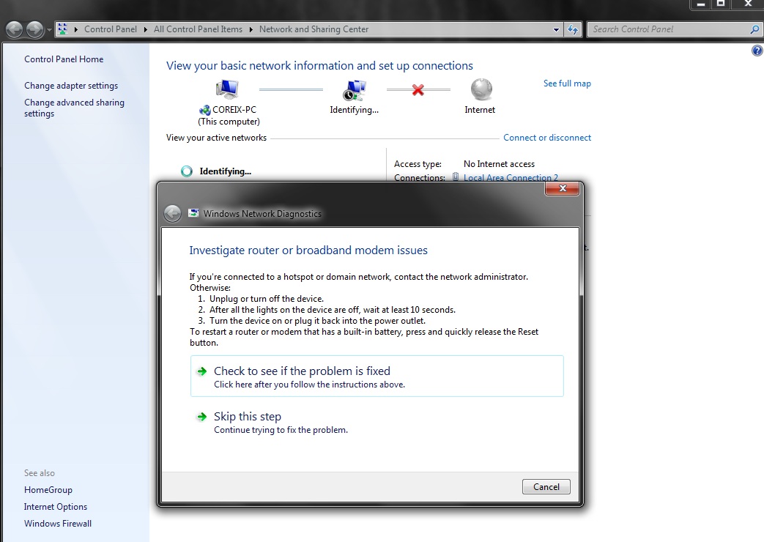Screen dimensions: 764x542
Task: Open the address bar history dropdown
Action: coord(556,30)
